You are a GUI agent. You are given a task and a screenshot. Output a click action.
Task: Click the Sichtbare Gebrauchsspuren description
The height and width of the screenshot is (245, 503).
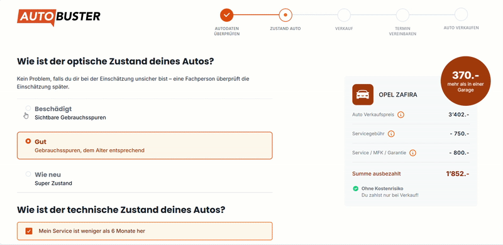(70, 118)
